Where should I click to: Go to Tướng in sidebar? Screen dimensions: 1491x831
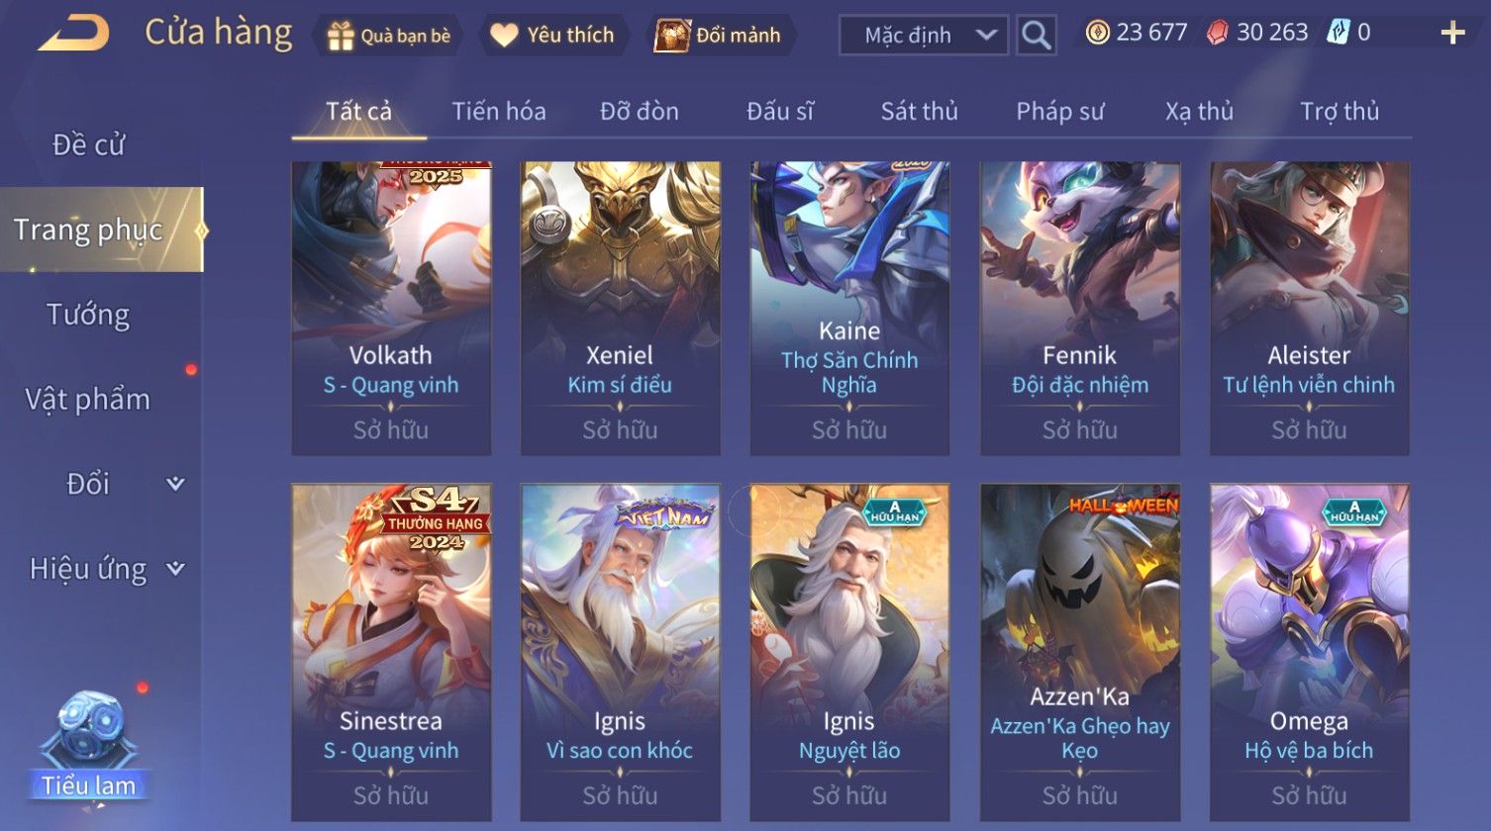[88, 315]
